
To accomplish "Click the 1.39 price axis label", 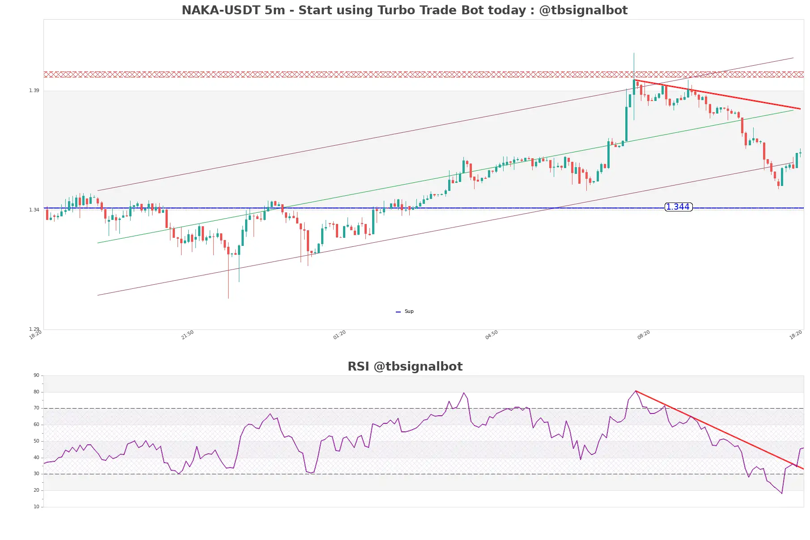I will (34, 91).
